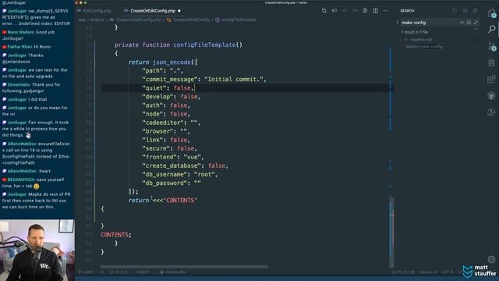Click the git branch item in status bar
499x281 pixels.
(87, 272)
